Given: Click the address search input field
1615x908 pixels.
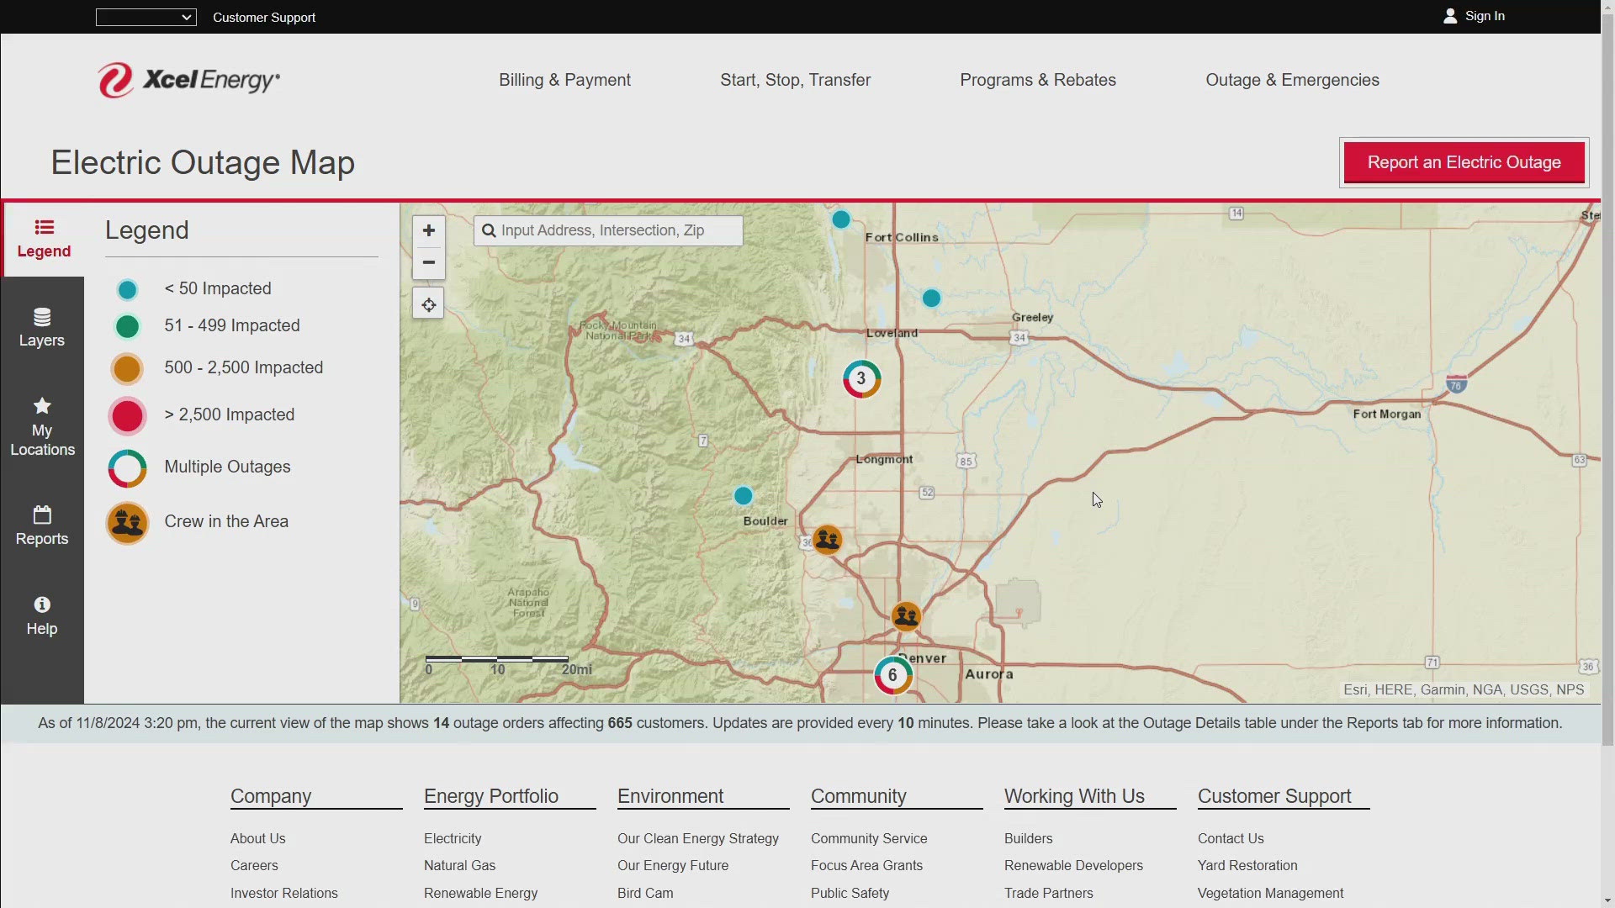Looking at the screenshot, I should coord(606,230).
